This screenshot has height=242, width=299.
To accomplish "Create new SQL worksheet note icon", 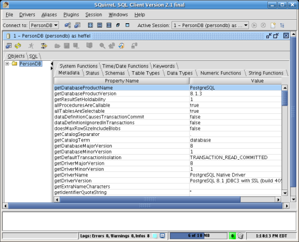I will [273, 25].
